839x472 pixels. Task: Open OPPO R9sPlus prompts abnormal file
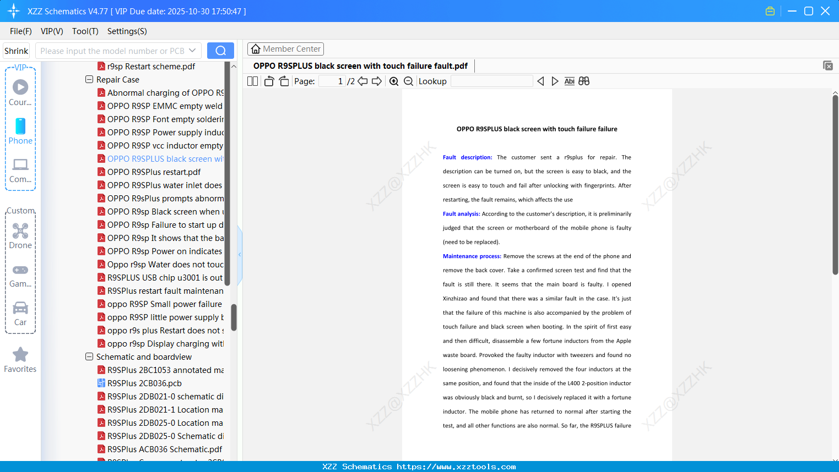coord(161,198)
